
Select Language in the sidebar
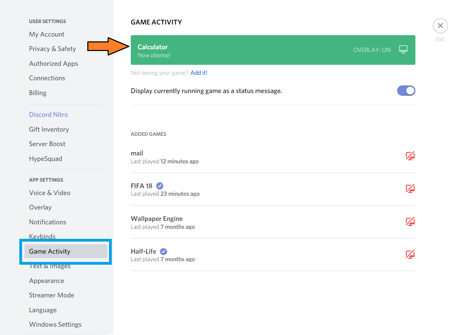click(x=43, y=310)
